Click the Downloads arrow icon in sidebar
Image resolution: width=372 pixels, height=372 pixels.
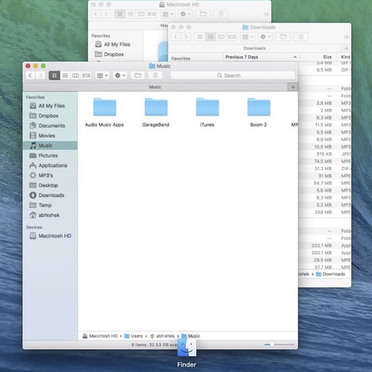pos(33,195)
